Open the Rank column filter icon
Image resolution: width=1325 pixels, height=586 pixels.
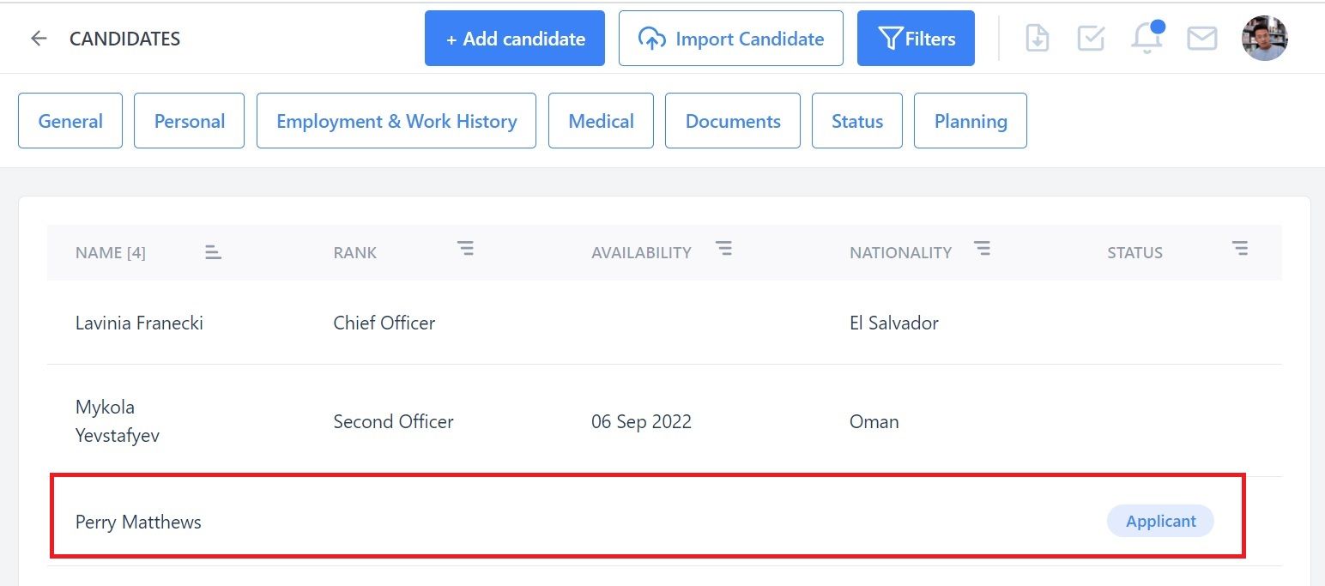465,249
